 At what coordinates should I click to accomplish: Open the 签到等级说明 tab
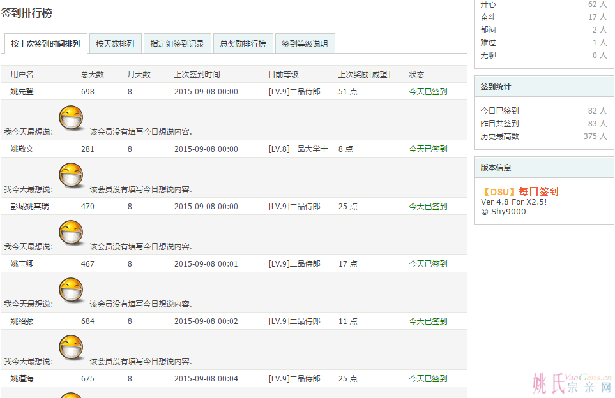(305, 43)
